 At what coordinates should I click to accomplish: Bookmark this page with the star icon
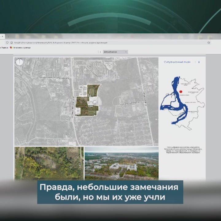209,43
